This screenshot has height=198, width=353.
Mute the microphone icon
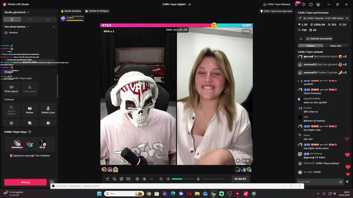[x=198, y=179]
